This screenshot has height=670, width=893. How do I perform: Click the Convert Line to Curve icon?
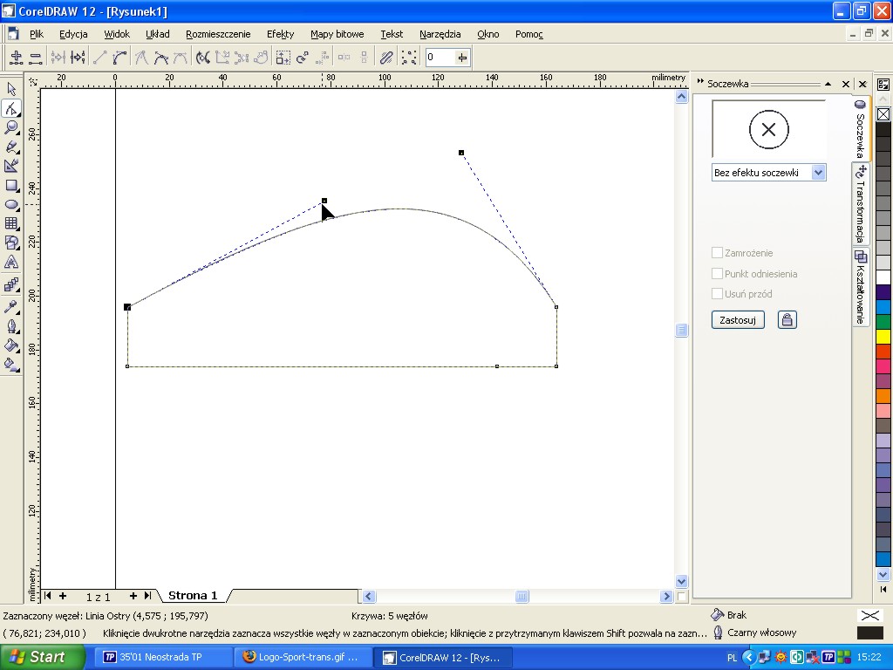tap(119, 58)
